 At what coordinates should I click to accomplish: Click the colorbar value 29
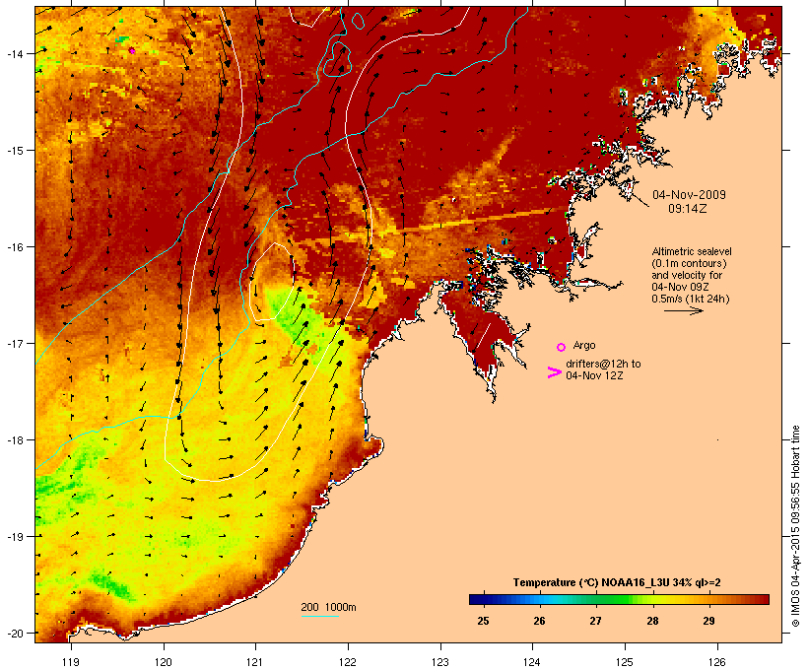[709, 621]
